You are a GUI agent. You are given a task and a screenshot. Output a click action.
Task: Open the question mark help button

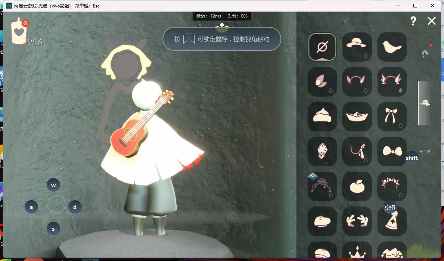(x=413, y=21)
